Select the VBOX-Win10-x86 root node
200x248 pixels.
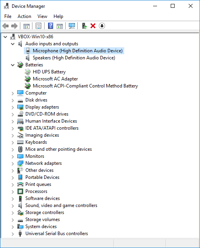[x=36, y=37]
